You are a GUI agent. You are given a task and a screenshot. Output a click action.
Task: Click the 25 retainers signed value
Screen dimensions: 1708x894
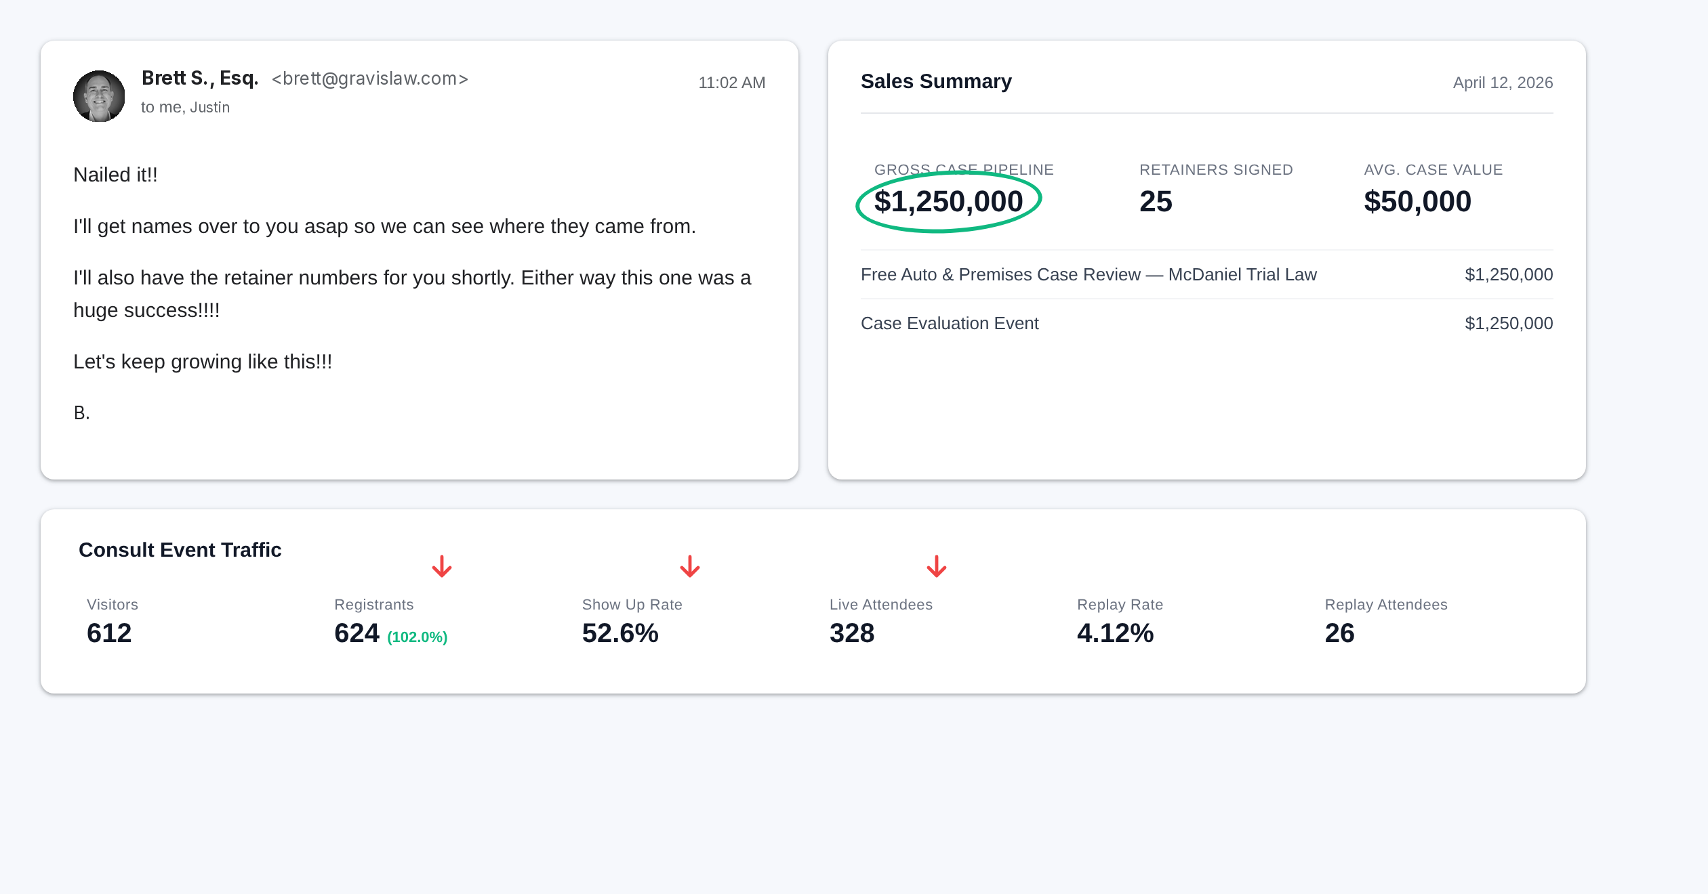point(1156,202)
